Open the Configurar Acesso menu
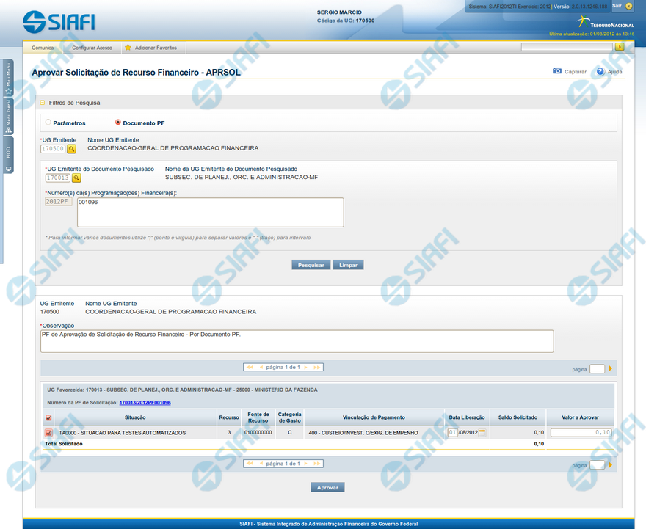The image size is (646, 529). (x=92, y=48)
